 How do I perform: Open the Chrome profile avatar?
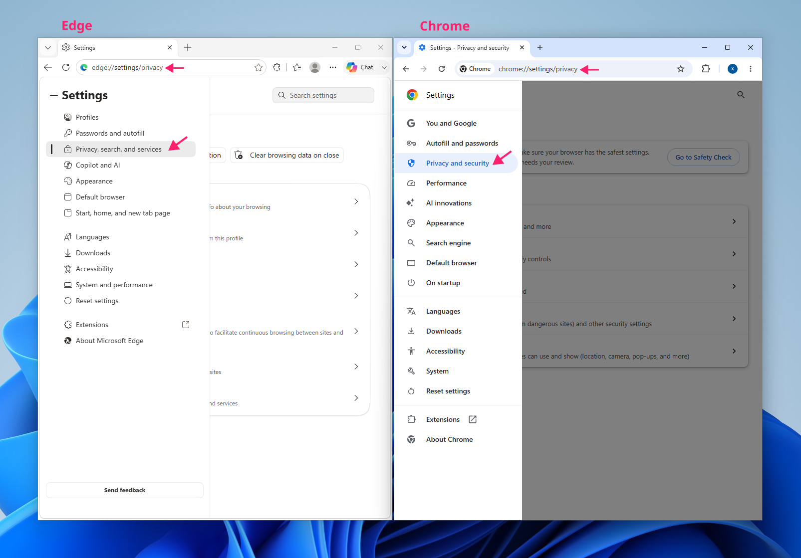733,69
